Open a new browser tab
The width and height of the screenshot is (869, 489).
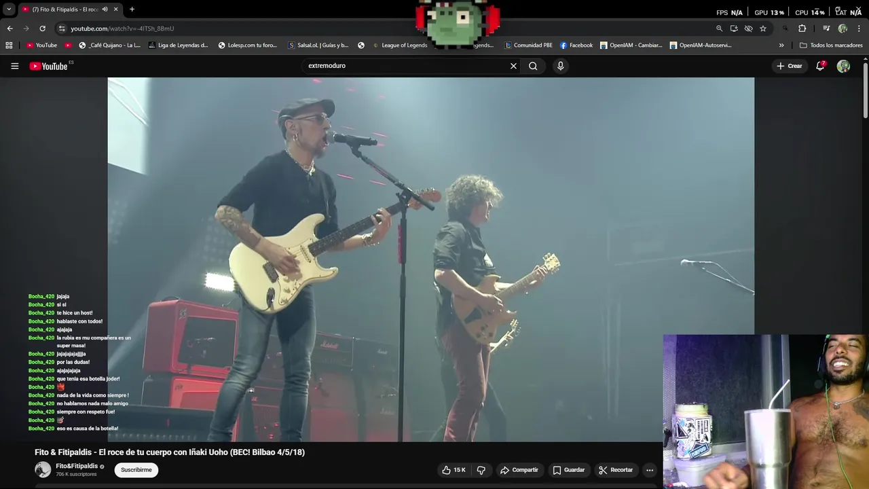point(132,10)
